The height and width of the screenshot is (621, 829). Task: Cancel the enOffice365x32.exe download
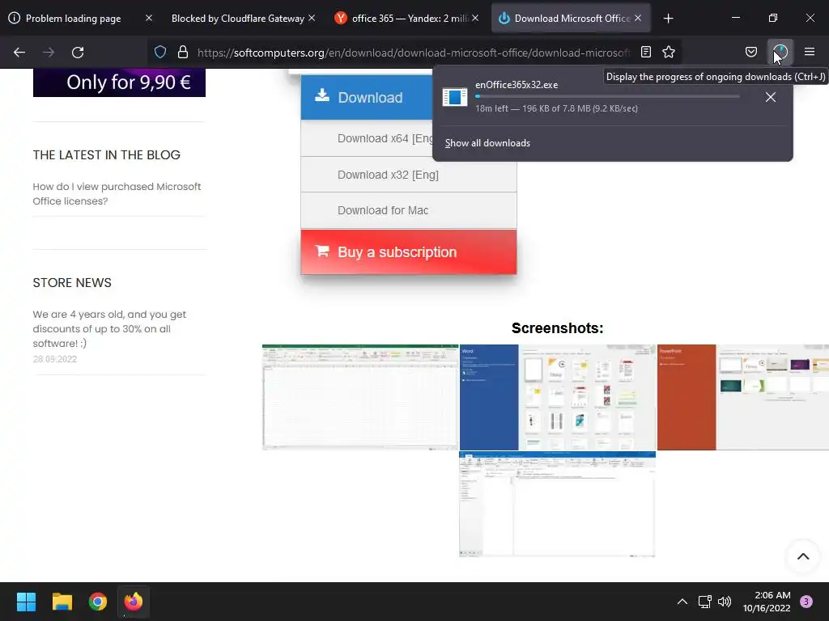point(771,97)
